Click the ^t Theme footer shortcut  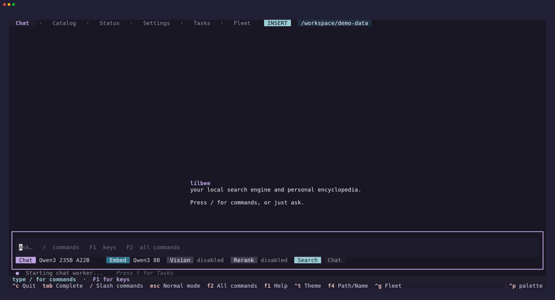pos(307,286)
